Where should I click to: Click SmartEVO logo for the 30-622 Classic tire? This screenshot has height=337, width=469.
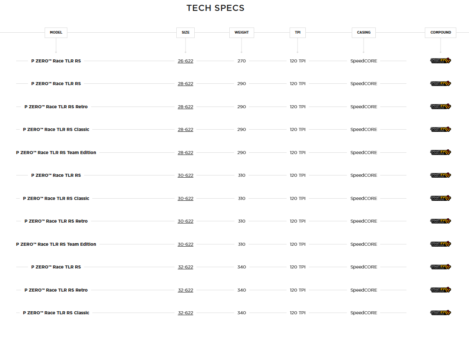pyautogui.click(x=440, y=199)
